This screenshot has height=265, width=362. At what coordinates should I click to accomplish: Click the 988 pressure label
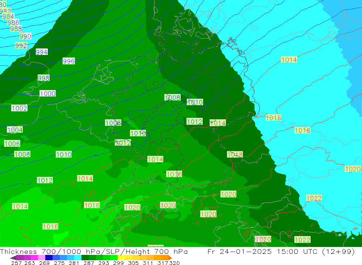[16, 29]
